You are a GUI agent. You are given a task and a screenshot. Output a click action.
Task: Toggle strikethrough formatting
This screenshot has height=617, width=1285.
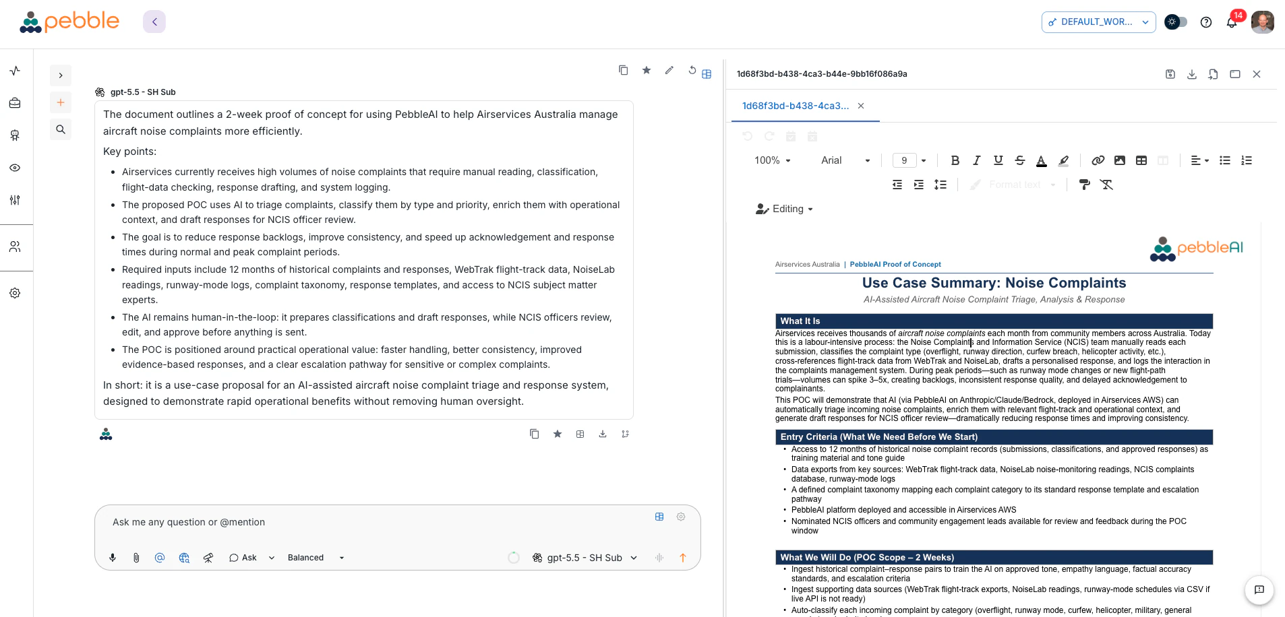[1020, 160]
